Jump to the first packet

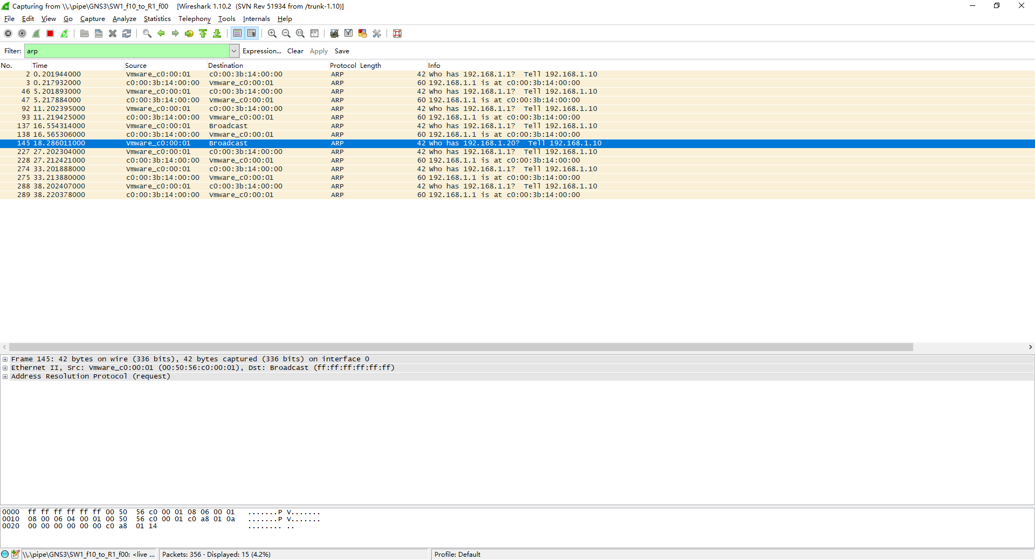203,33
